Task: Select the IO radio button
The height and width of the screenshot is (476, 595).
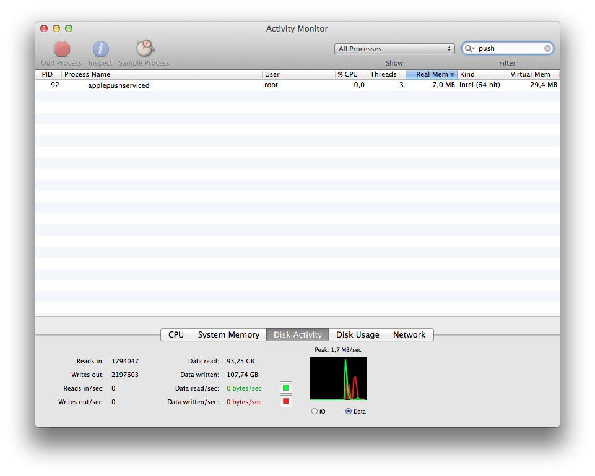Action: 314,411
